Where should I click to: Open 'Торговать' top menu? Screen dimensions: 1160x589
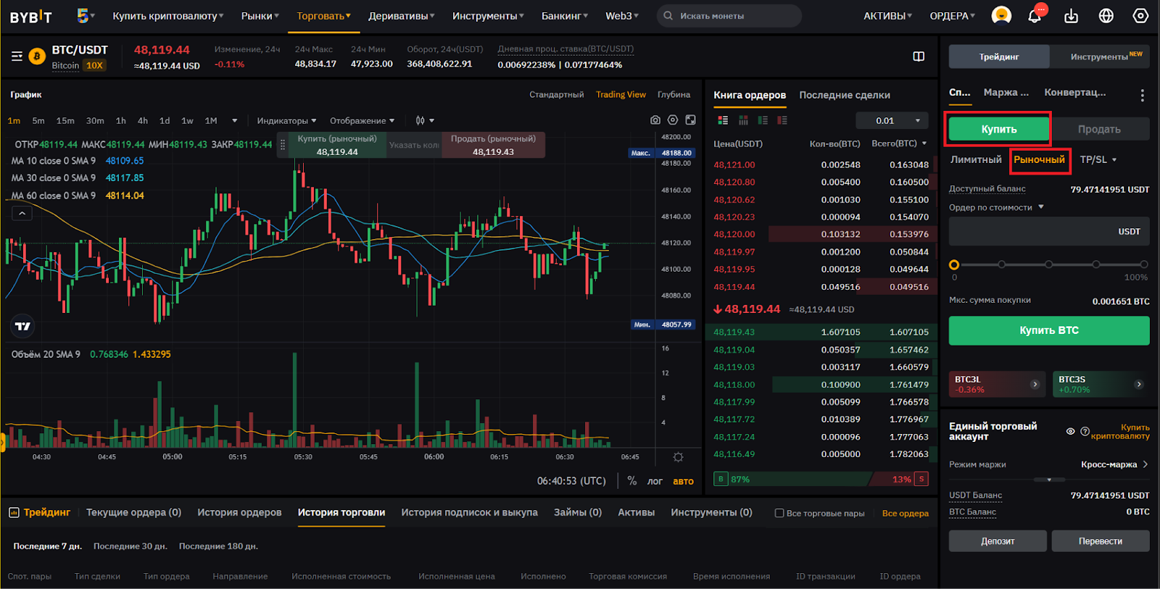point(323,16)
